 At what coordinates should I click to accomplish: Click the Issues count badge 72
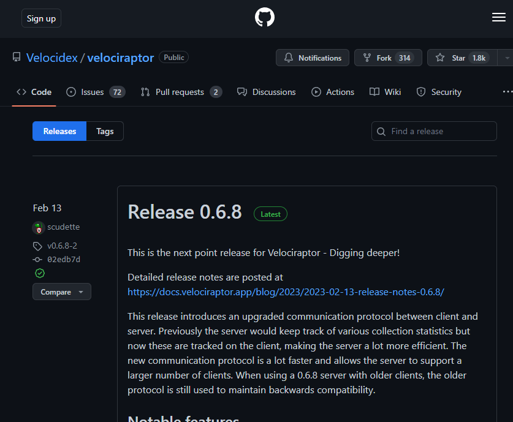(x=117, y=92)
